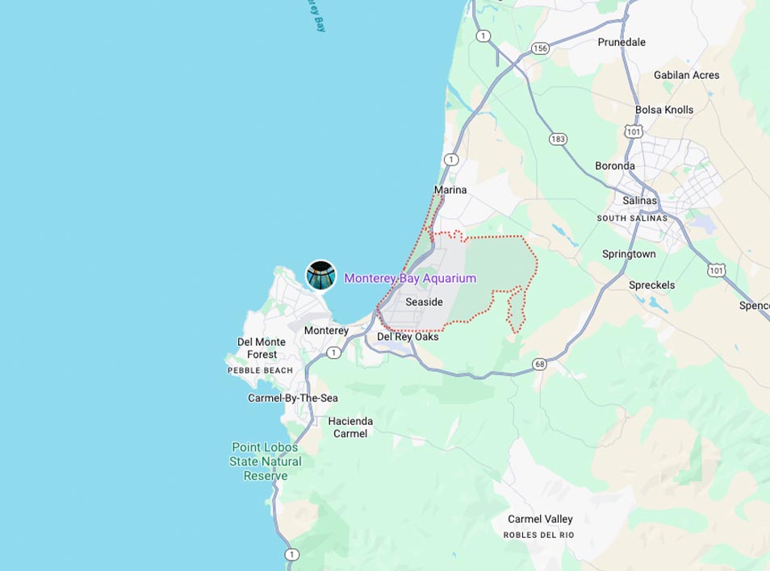Screen dimensions: 770x571
Task: Click the Highway 1 shield near Monterey
Action: [x=334, y=352]
